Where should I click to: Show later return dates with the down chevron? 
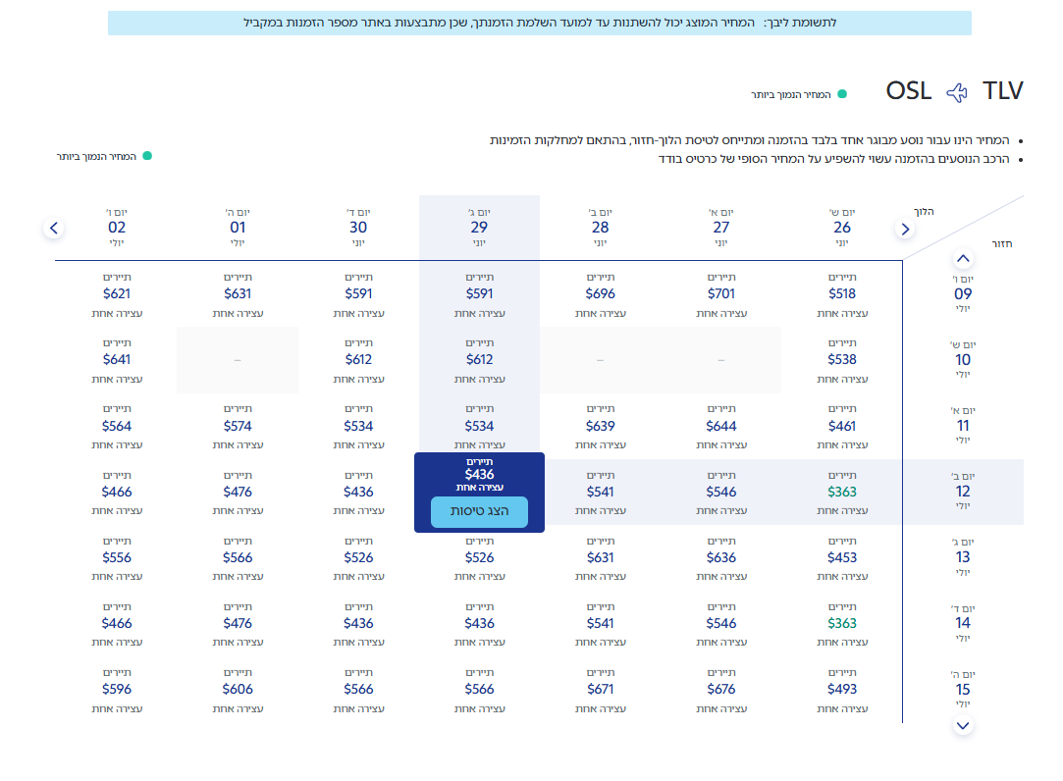click(963, 725)
